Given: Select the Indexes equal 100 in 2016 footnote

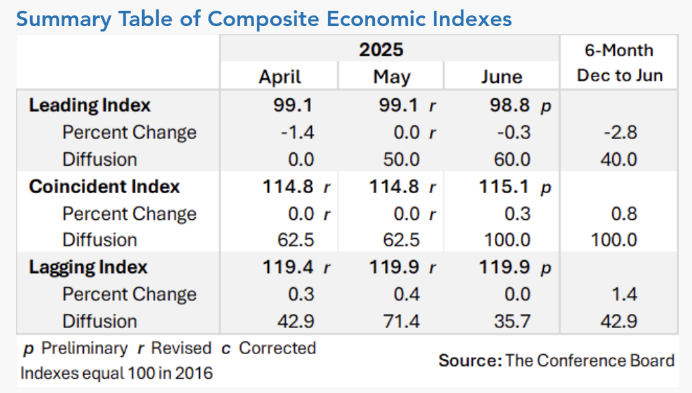Looking at the screenshot, I should pyautogui.click(x=117, y=373).
